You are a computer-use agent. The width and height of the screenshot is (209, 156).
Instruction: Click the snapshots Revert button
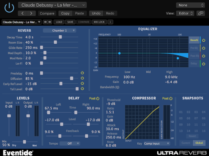[x=192, y=136]
